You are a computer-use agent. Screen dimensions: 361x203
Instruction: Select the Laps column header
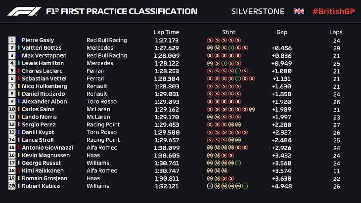pos(336,32)
